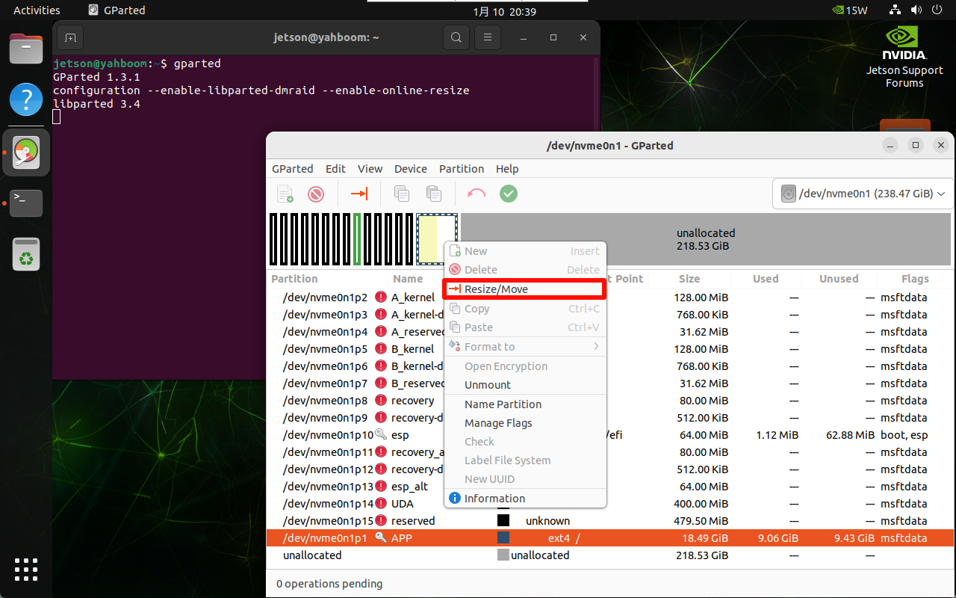Open Trash from the Ubuntu dock

26,254
